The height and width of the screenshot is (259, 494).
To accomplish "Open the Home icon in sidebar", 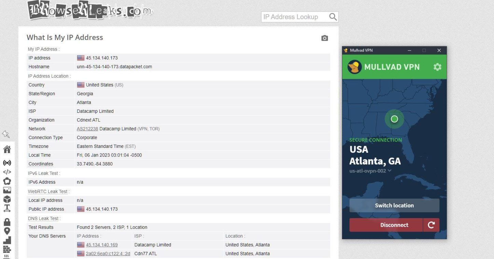I will click(7, 149).
